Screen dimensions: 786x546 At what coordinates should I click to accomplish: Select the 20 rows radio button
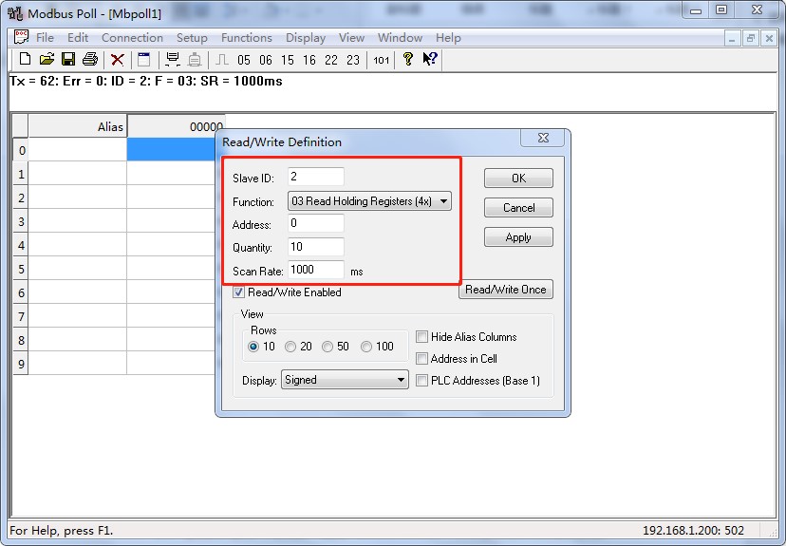[x=290, y=347]
